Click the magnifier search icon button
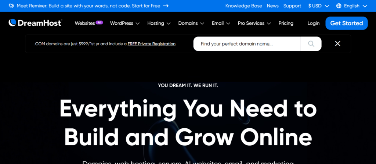This screenshot has height=164, width=376. tap(311, 44)
